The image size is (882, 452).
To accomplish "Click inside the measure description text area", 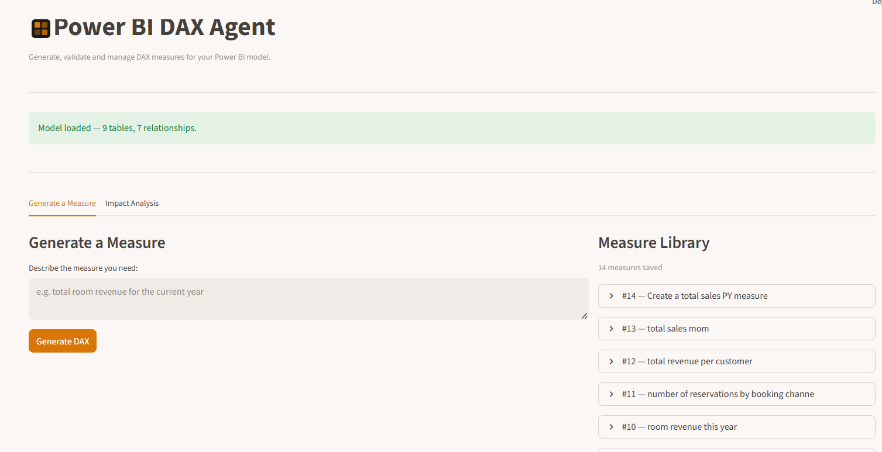I will point(308,298).
